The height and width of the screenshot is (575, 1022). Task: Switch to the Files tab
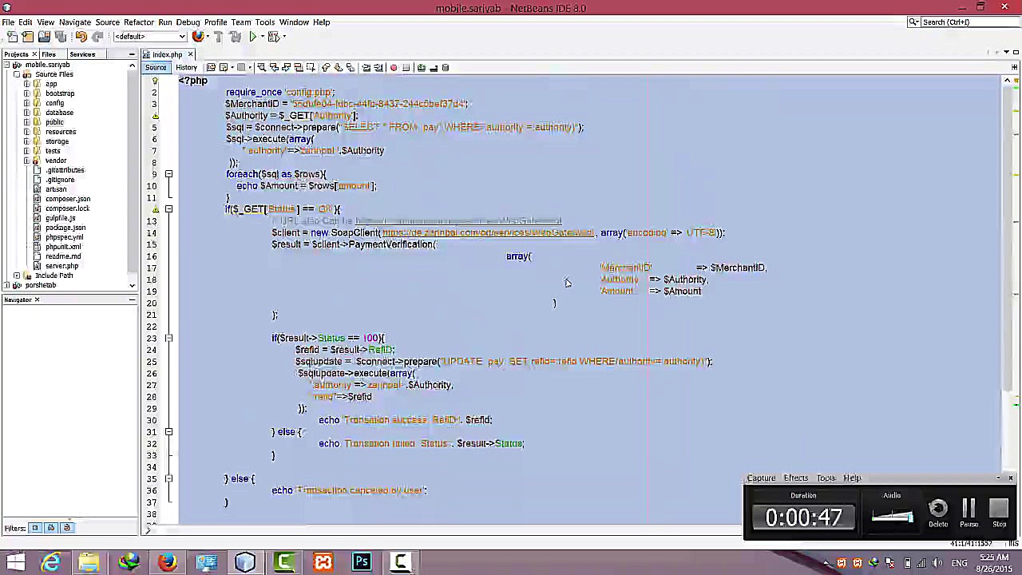[49, 54]
